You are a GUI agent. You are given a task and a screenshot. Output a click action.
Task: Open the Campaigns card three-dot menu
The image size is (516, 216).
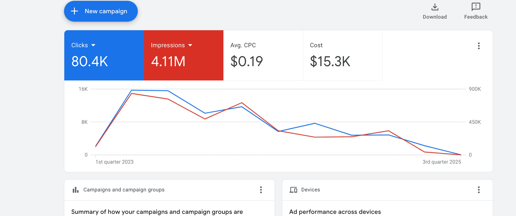click(x=261, y=190)
